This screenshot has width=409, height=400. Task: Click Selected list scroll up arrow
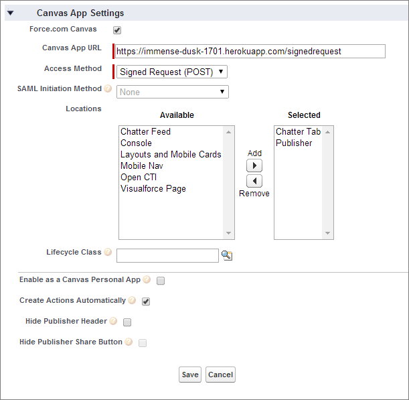tap(327, 132)
